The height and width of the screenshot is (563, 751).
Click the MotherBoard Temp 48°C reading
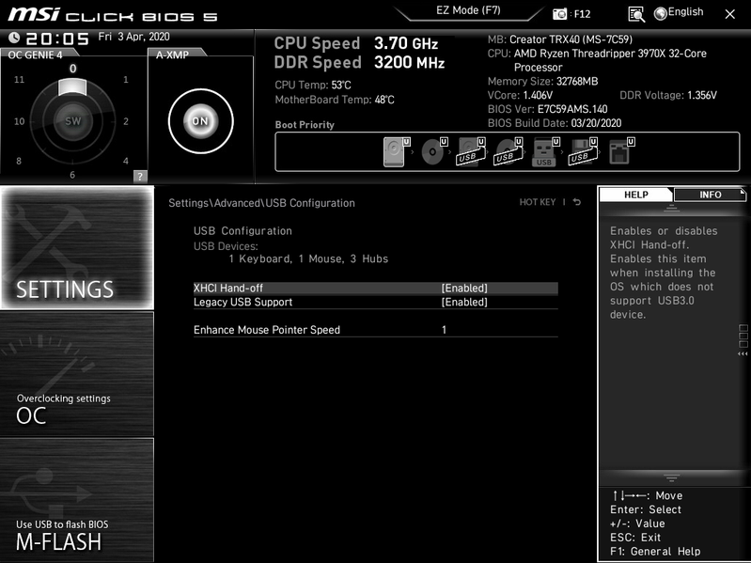335,100
